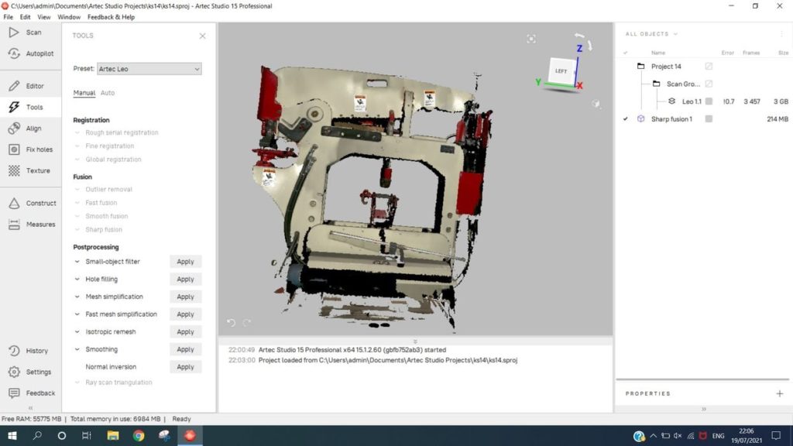Toggle the color square next to Leo 1.1
Image resolution: width=793 pixels, height=446 pixels.
point(709,101)
